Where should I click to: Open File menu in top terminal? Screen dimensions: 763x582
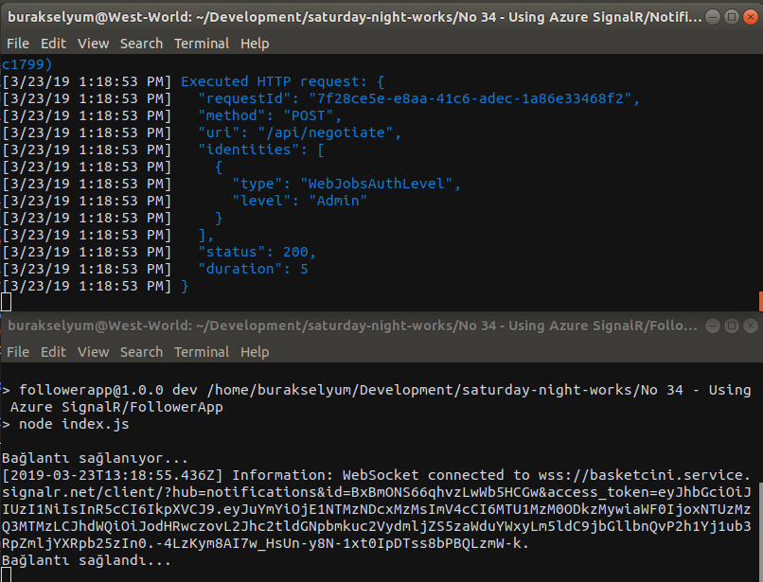pos(18,44)
